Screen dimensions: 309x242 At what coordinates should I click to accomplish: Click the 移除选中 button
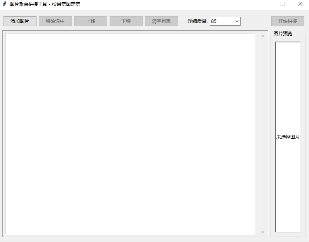(x=55, y=21)
